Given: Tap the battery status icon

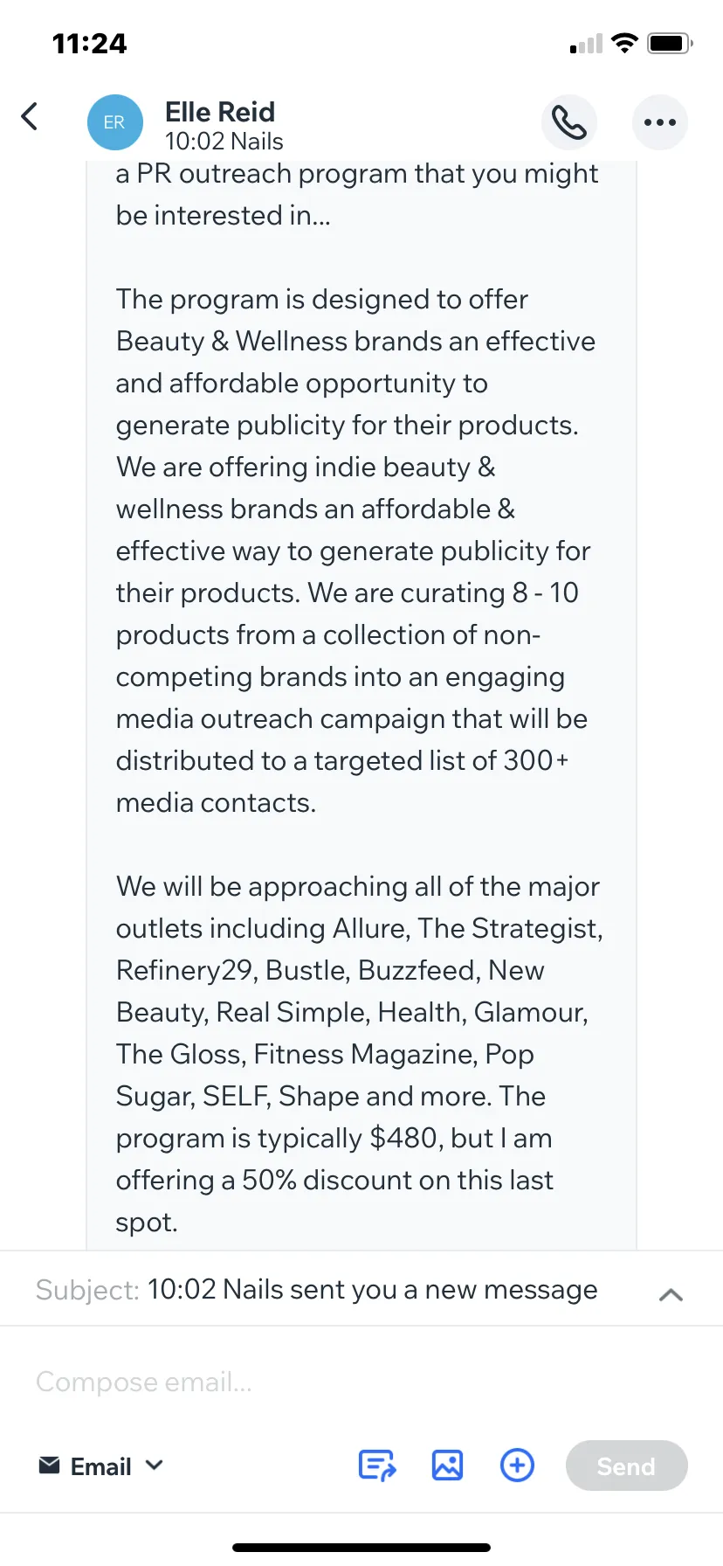Looking at the screenshot, I should tap(671, 43).
